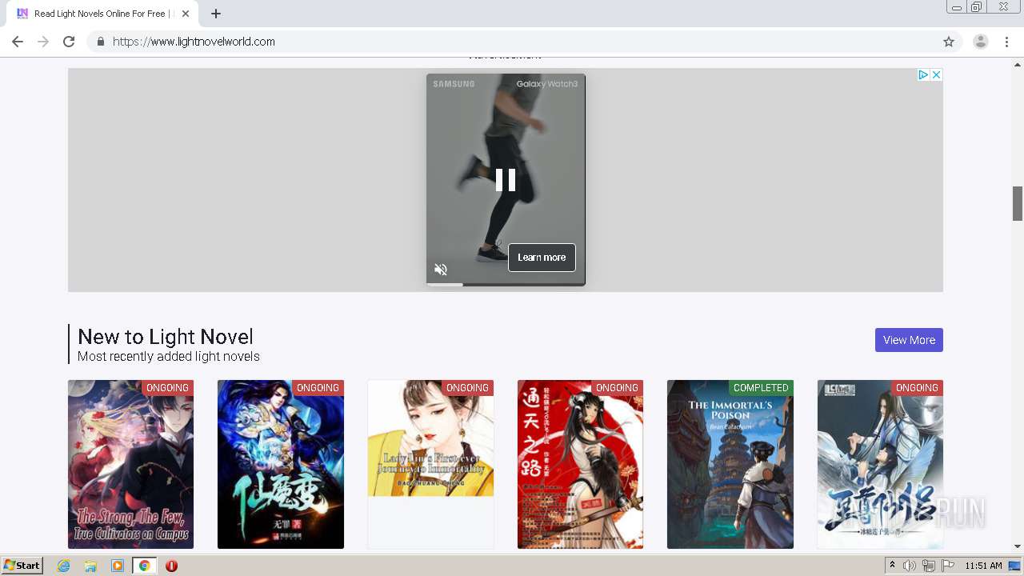The image size is (1024, 576).
Task: Open the system tray volume icon
Action: [910, 566]
